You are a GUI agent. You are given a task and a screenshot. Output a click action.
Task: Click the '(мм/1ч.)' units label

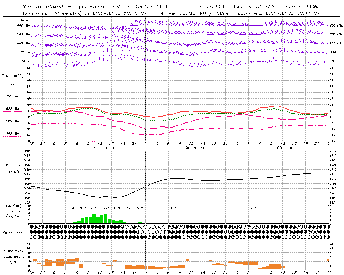(14, 216)
